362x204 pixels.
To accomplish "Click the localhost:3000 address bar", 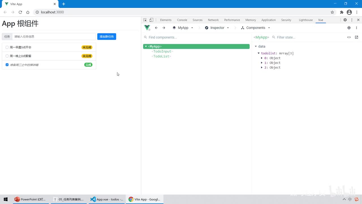I will pos(181,12).
